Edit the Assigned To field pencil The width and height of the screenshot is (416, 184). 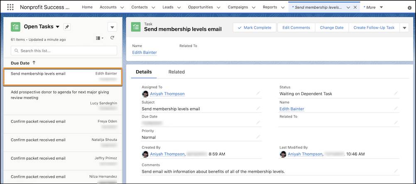258,93
